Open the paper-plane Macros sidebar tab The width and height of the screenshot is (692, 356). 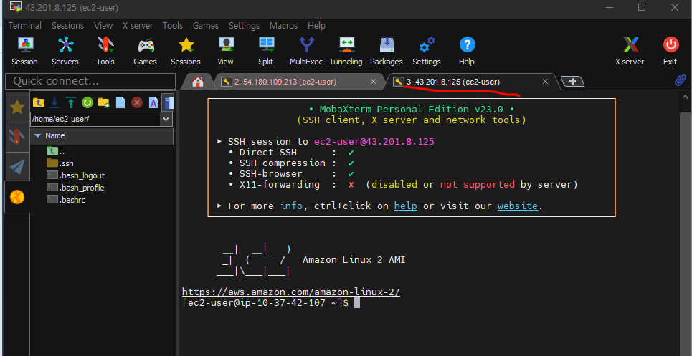[17, 167]
